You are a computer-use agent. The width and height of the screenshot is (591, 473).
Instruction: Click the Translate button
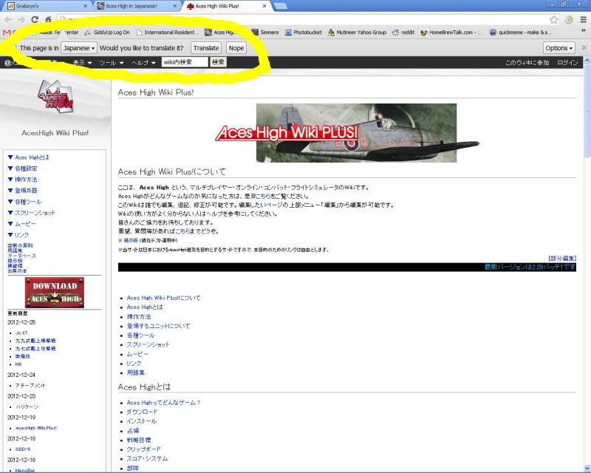(206, 48)
